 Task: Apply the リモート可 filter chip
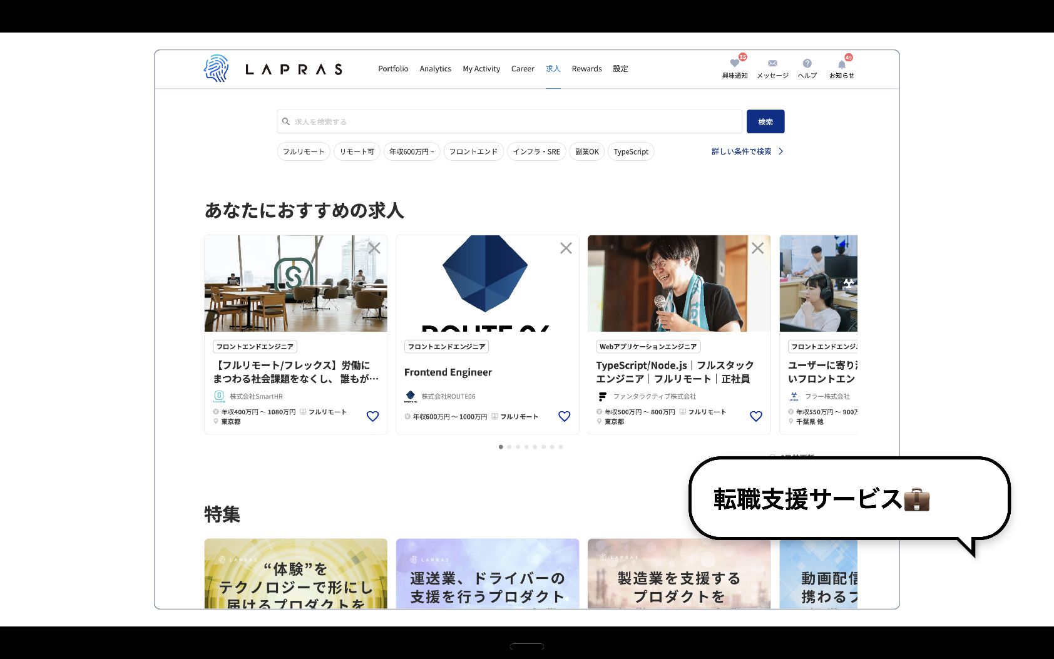357,151
